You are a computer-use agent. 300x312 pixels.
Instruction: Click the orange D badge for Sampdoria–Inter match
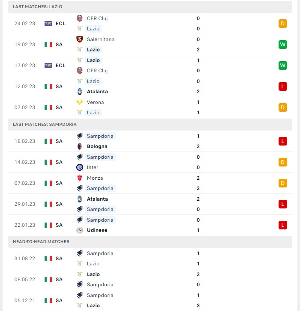coord(283,162)
